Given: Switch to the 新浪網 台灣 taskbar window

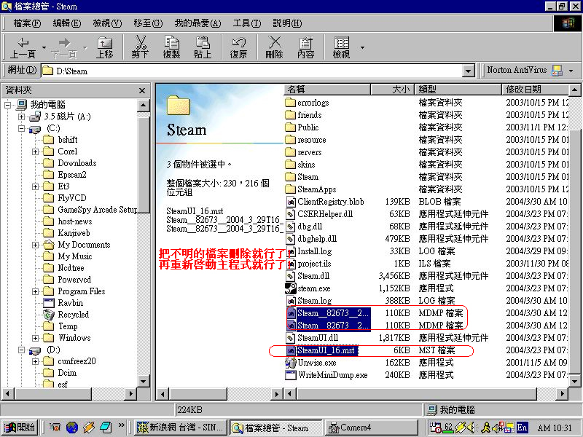Looking at the screenshot, I should (179, 428).
